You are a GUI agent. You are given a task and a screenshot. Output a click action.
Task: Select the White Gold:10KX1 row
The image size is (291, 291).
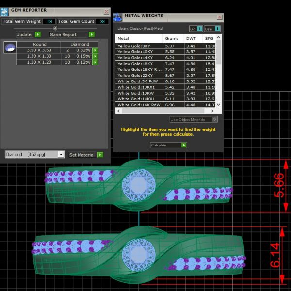(165, 87)
